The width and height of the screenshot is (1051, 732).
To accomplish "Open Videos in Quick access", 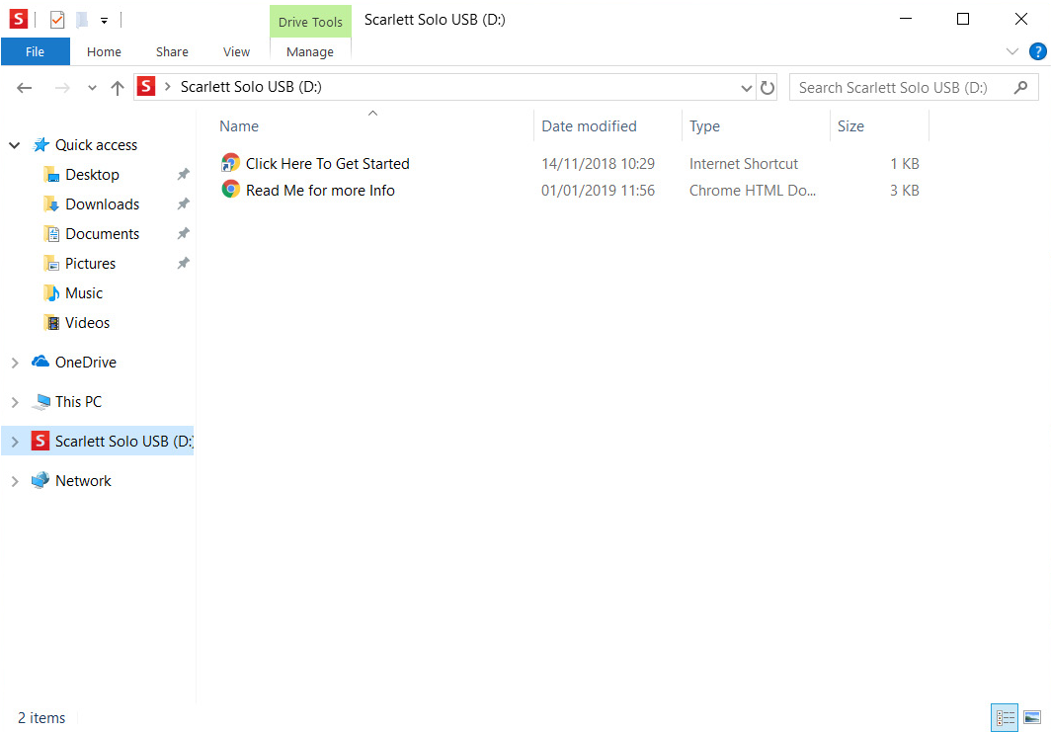I will pos(87,322).
